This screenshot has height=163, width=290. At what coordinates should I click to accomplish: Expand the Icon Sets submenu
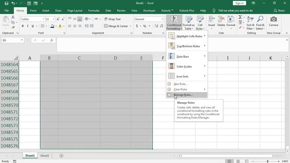click(187, 76)
